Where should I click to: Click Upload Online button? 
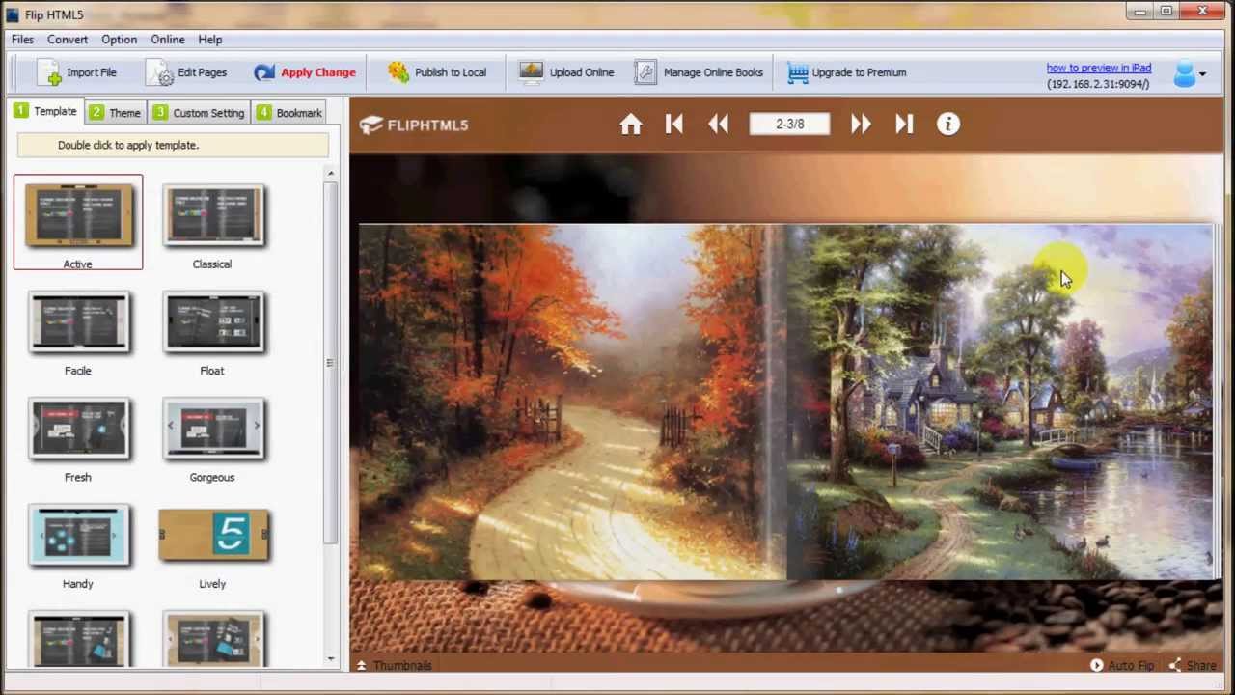coord(566,72)
